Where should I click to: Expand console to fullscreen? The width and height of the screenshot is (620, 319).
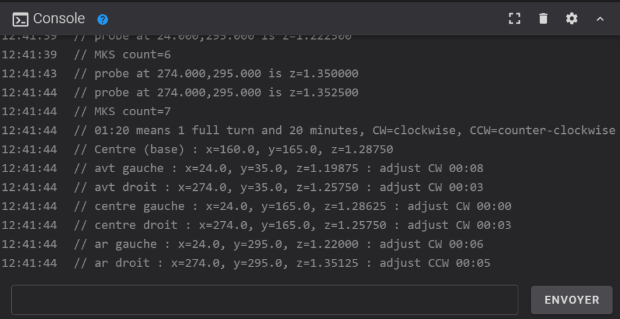click(515, 19)
